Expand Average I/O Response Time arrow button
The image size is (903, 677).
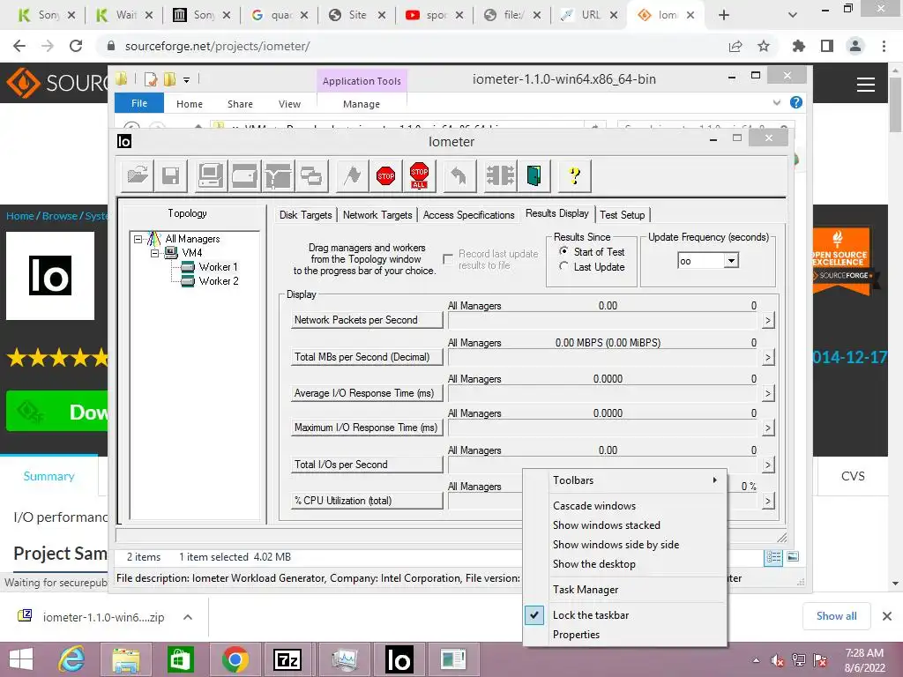coord(768,394)
